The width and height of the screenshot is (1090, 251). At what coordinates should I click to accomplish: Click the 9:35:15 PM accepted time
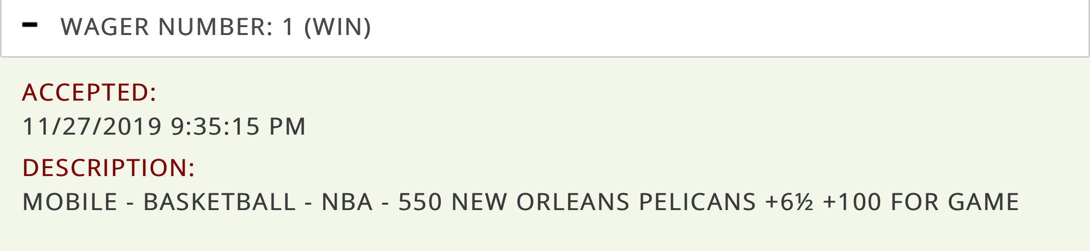pos(238,127)
